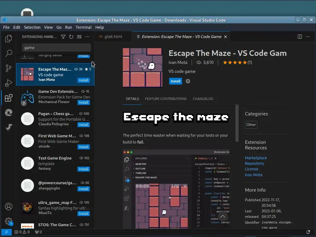The height and width of the screenshot is (237, 316).
Task: Click the details page vertical scrollbar
Action: point(237,123)
